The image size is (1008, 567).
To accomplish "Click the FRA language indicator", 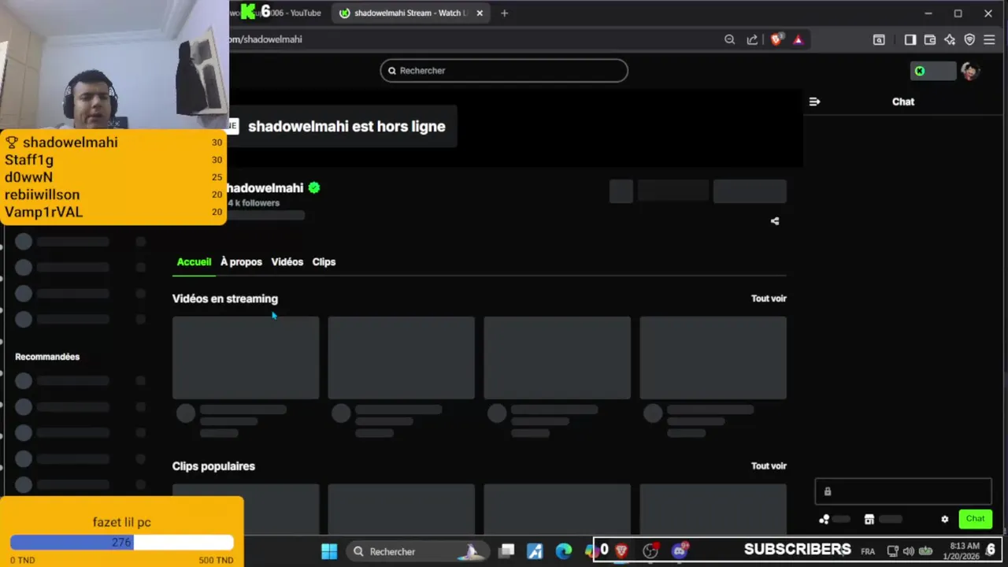I will [868, 551].
